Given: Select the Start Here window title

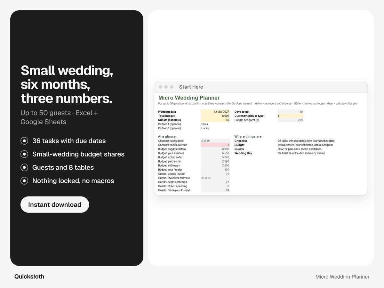Looking at the screenshot, I should (x=191, y=87).
